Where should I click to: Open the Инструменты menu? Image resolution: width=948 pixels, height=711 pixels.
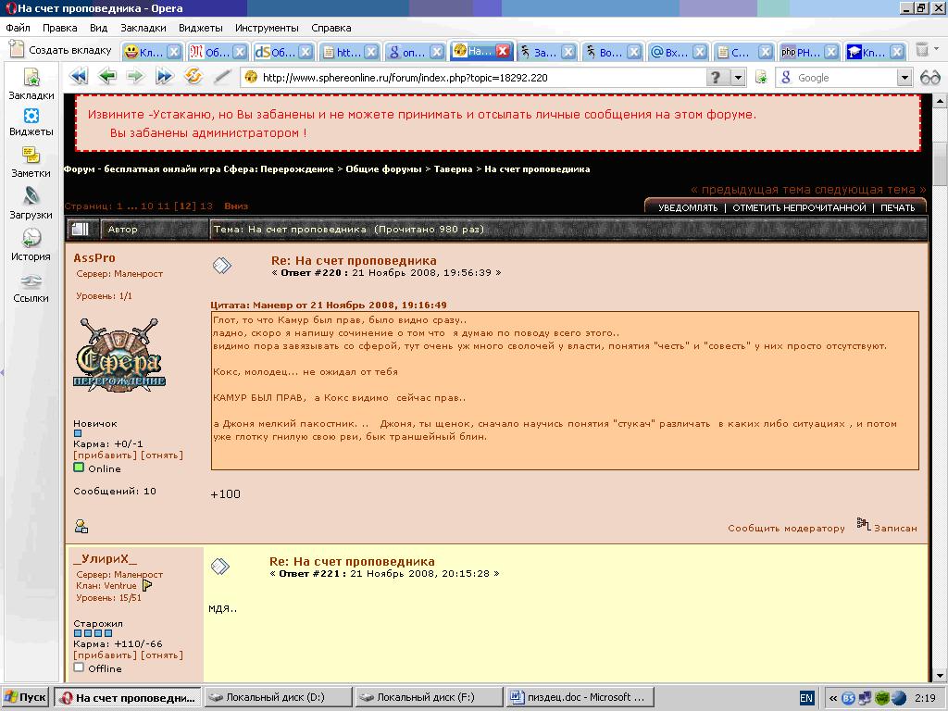(267, 28)
